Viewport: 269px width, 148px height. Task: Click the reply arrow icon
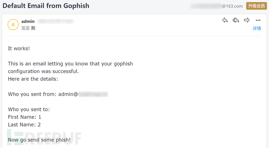225,20
